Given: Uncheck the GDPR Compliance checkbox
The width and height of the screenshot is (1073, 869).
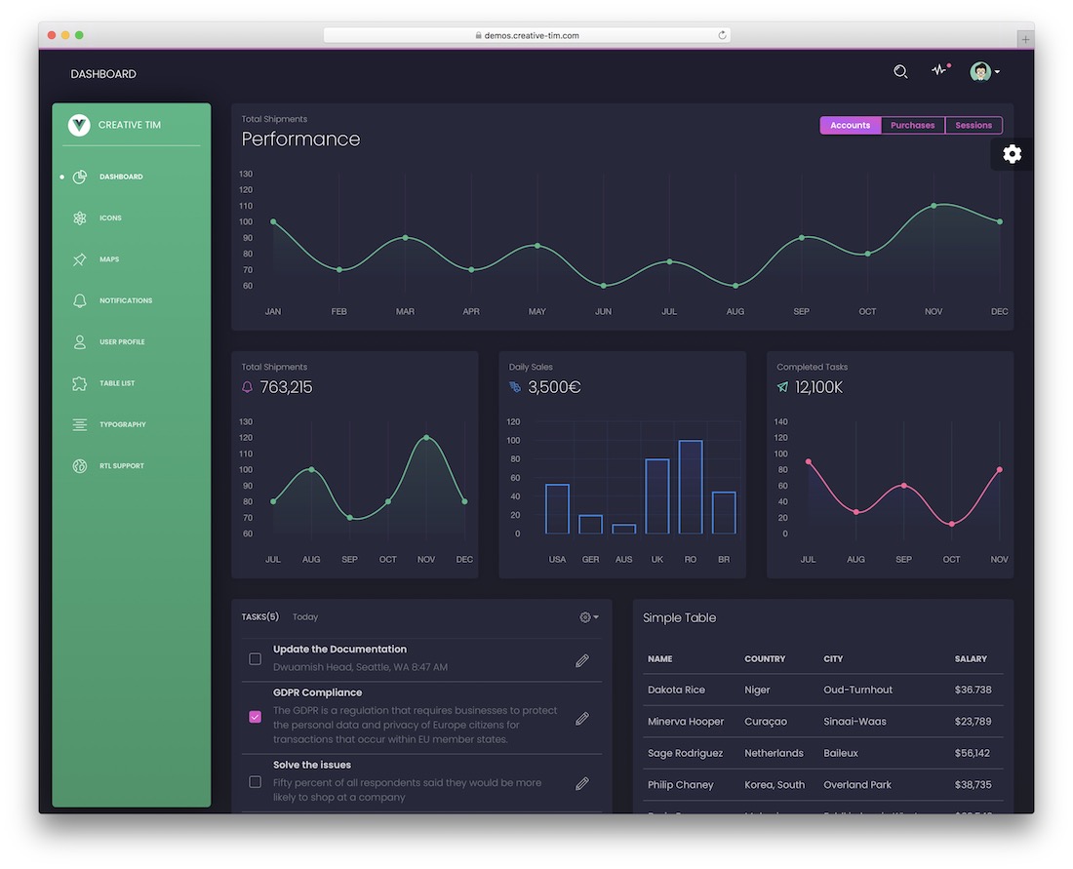Looking at the screenshot, I should pyautogui.click(x=256, y=717).
